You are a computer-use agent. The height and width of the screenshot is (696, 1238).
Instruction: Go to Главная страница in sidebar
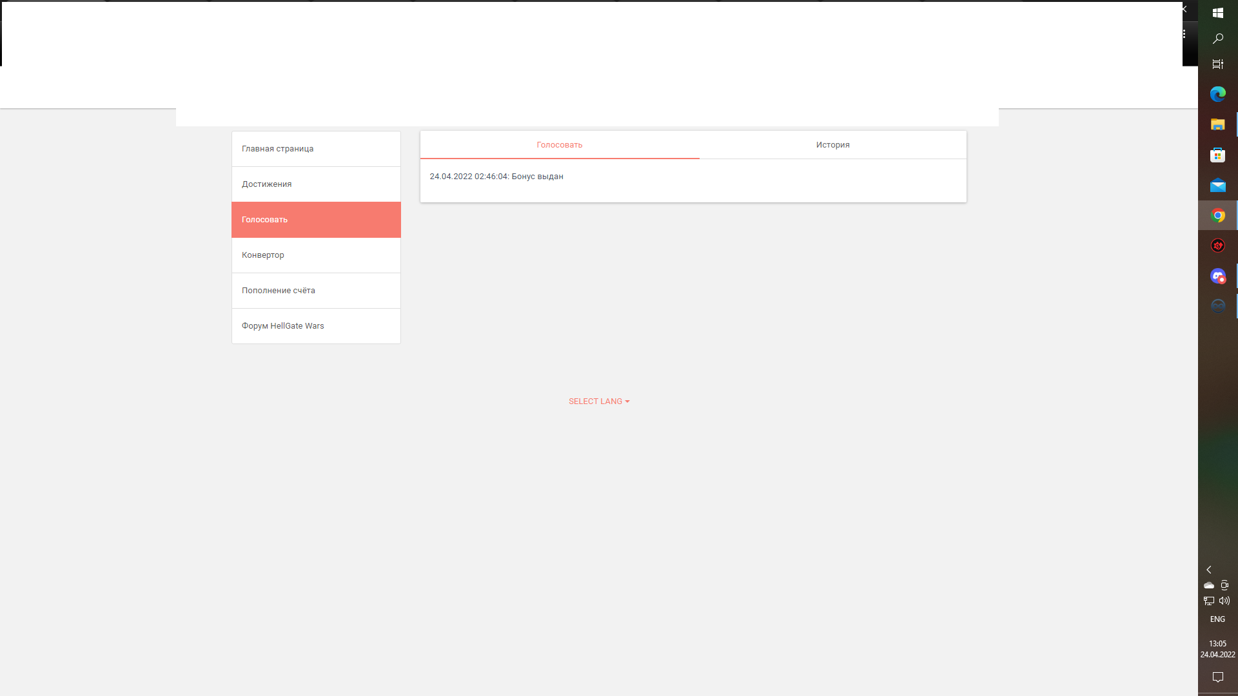click(316, 149)
